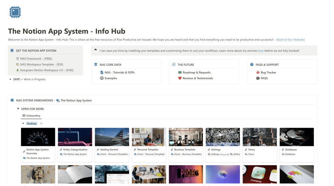The width and height of the screenshot is (334, 186).
Task: Open The Notion App System heading link
Action: tap(76, 100)
